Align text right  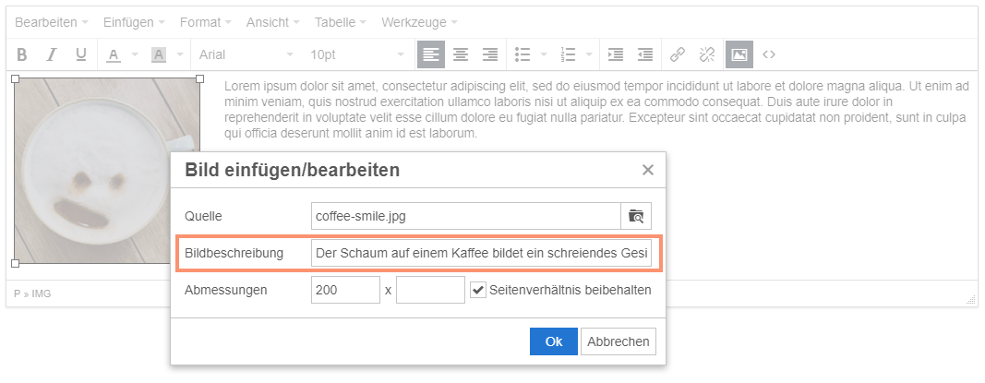pyautogui.click(x=490, y=54)
